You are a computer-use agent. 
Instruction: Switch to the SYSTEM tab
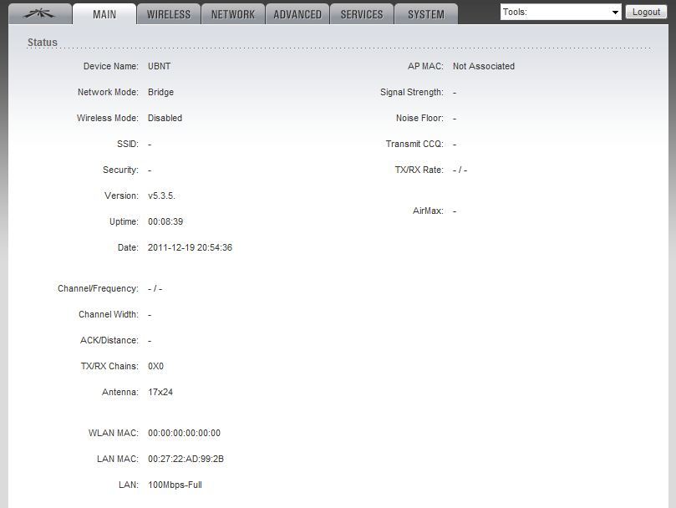pyautogui.click(x=426, y=14)
